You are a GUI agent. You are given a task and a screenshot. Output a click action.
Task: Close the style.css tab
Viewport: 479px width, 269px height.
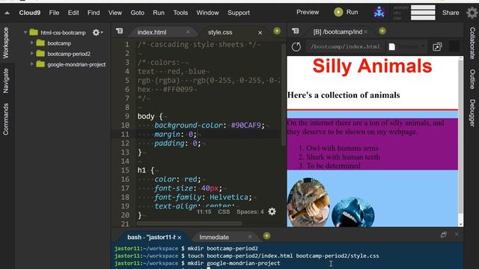click(x=260, y=32)
